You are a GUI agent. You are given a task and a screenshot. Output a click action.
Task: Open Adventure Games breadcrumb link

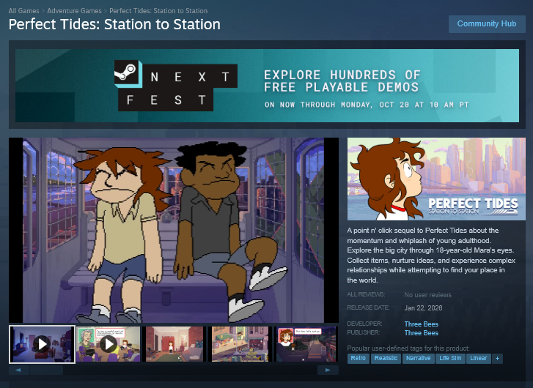75,11
